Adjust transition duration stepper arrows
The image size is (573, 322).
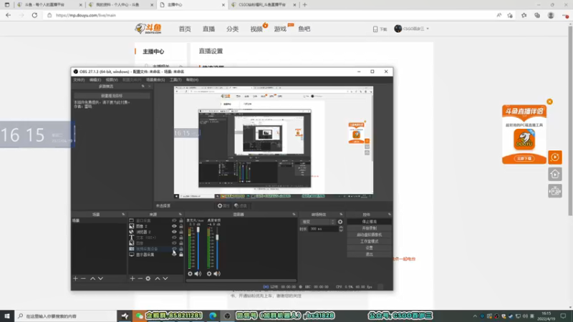[x=341, y=229]
